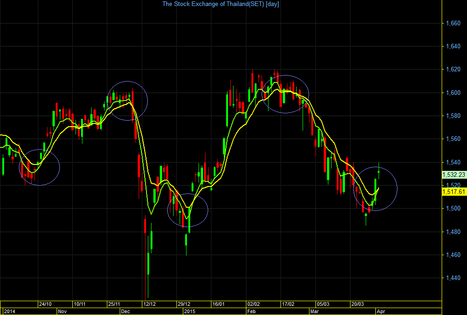Screen dimensions: 467x315
Task: Click the yellow 1,517.61 moving average tag
Action: (x=454, y=192)
